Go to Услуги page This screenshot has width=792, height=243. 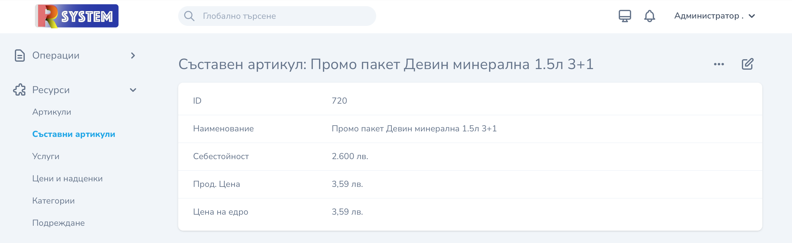(x=46, y=156)
